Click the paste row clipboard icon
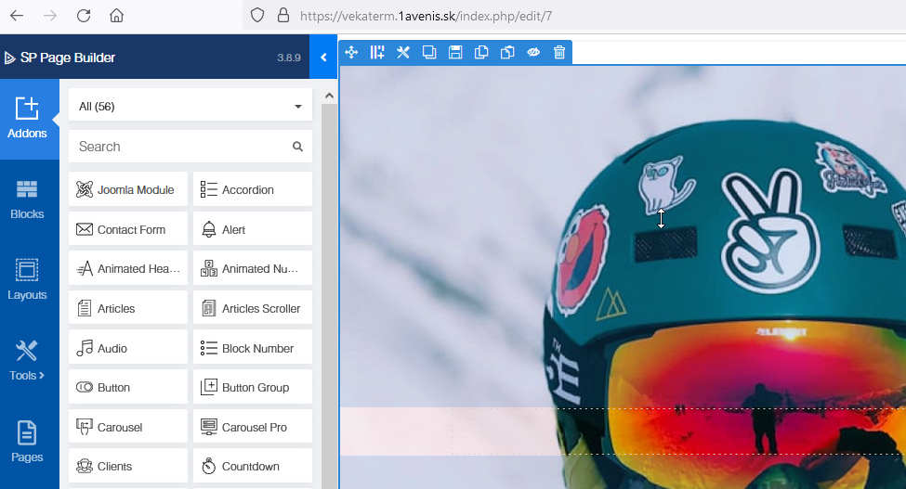Image resolution: width=906 pixels, height=489 pixels. pyautogui.click(x=507, y=53)
